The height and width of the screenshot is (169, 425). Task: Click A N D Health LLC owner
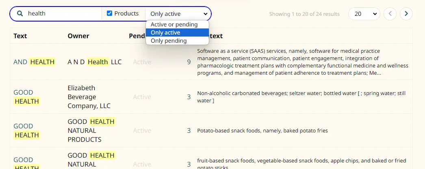point(95,62)
